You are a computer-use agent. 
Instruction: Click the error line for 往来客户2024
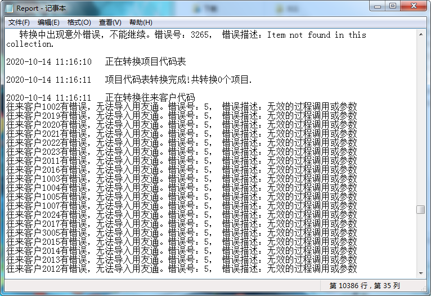point(181,214)
